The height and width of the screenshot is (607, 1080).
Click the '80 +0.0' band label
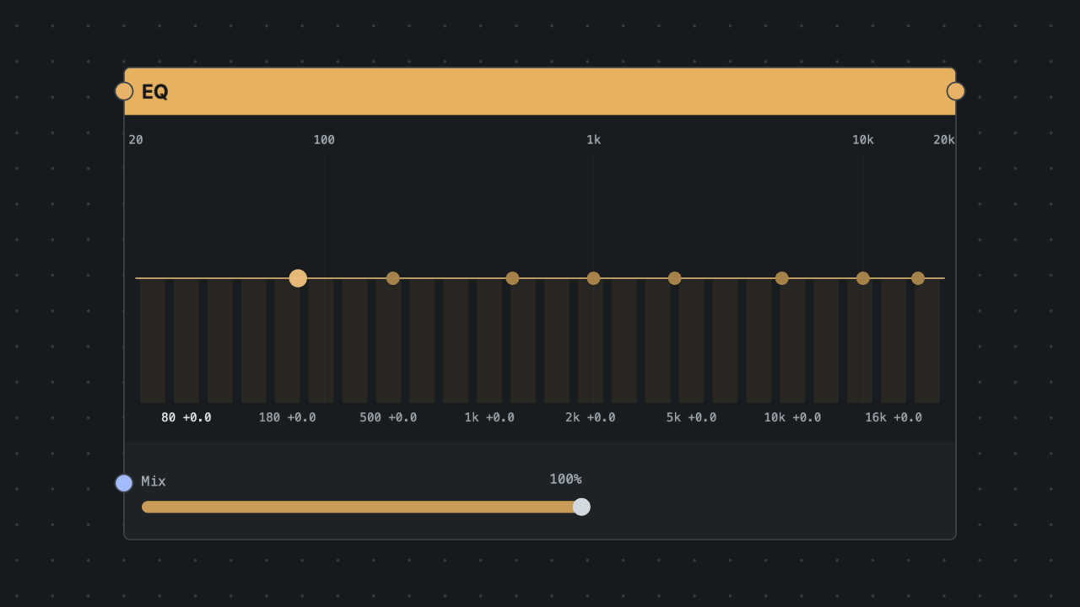186,417
